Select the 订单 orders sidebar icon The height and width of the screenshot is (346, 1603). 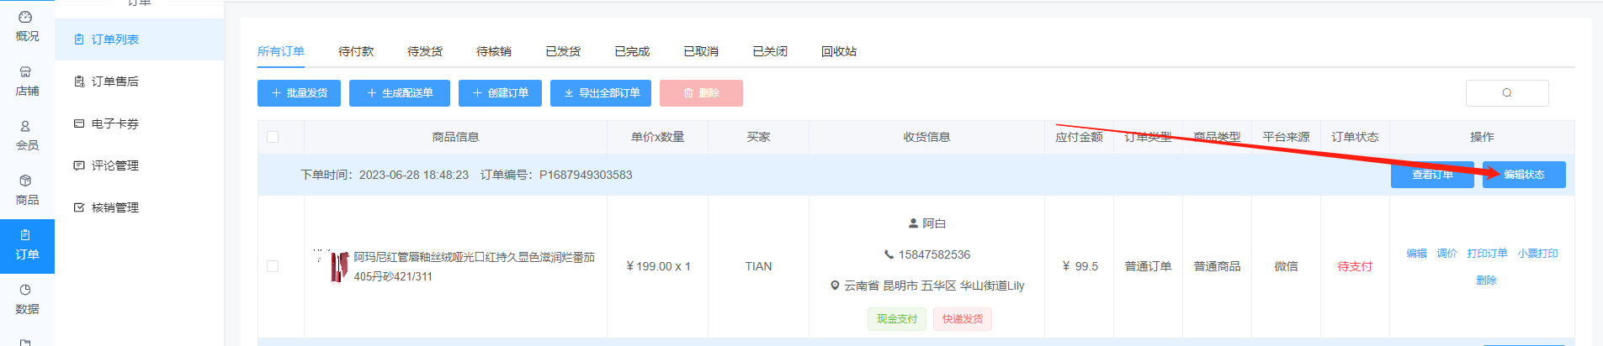(27, 245)
